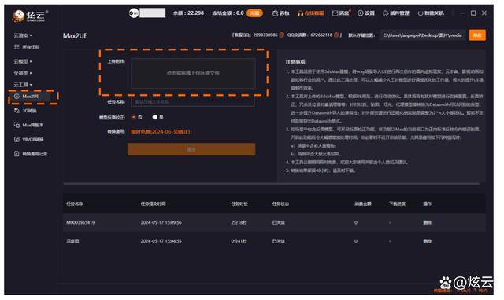Select VR/CR转换 tool in the sidebar
504x300 pixels.
point(29,140)
